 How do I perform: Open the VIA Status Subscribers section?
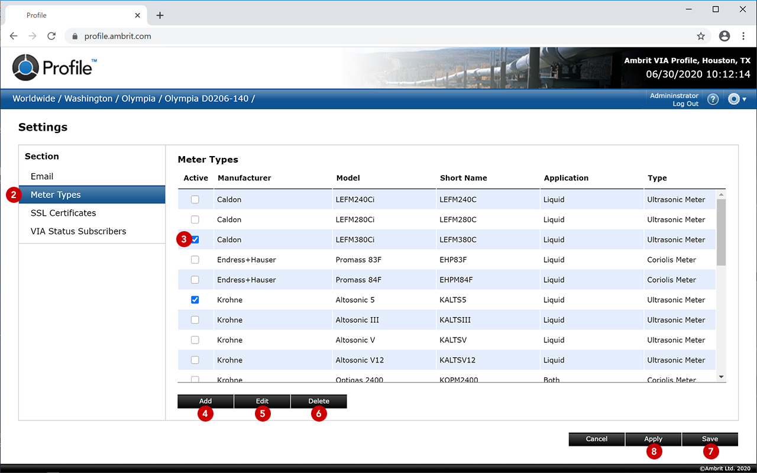(78, 231)
